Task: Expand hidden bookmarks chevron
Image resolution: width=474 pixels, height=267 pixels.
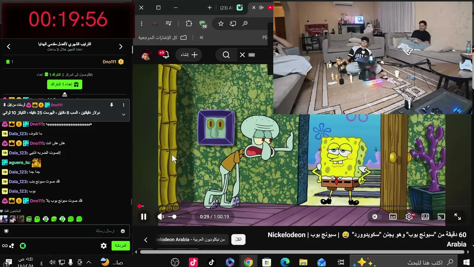Action: click(x=201, y=37)
